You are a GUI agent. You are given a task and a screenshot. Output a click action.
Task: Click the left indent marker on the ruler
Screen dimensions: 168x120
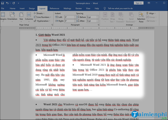[x=35, y=28]
